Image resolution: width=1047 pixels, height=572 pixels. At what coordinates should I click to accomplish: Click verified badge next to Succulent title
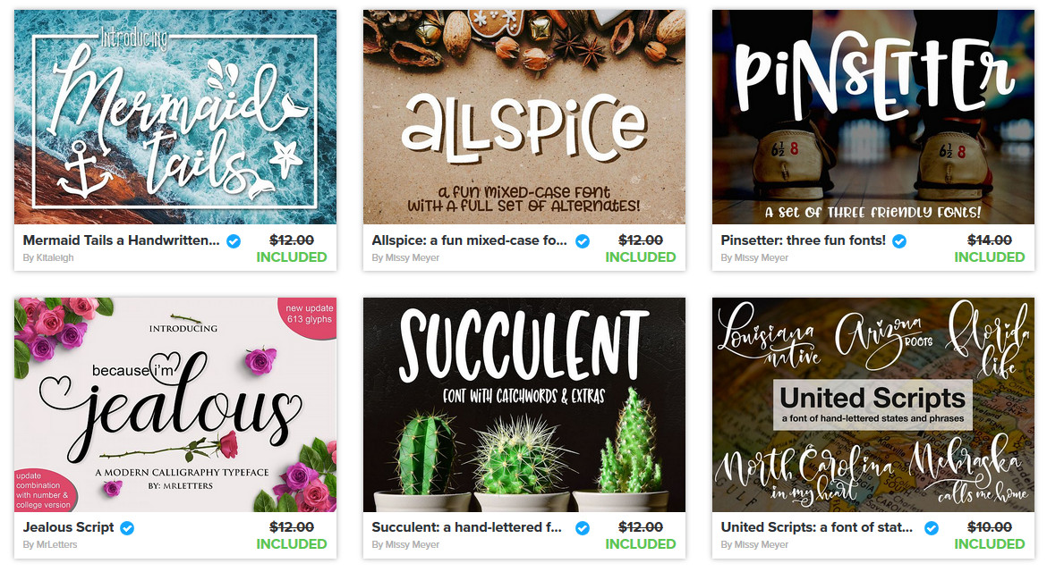[x=583, y=528]
